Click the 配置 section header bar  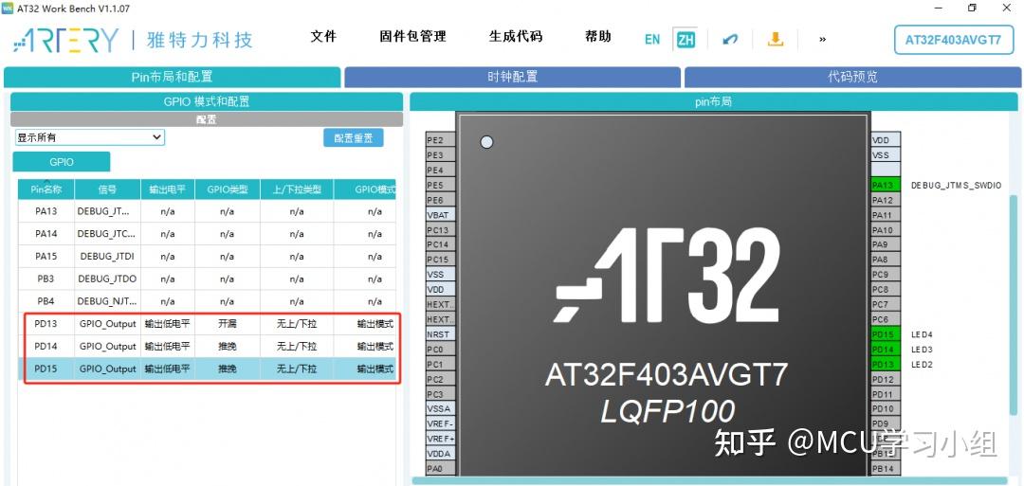[207, 119]
